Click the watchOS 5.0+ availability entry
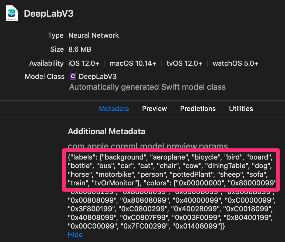The image size is (285, 242). (235, 63)
